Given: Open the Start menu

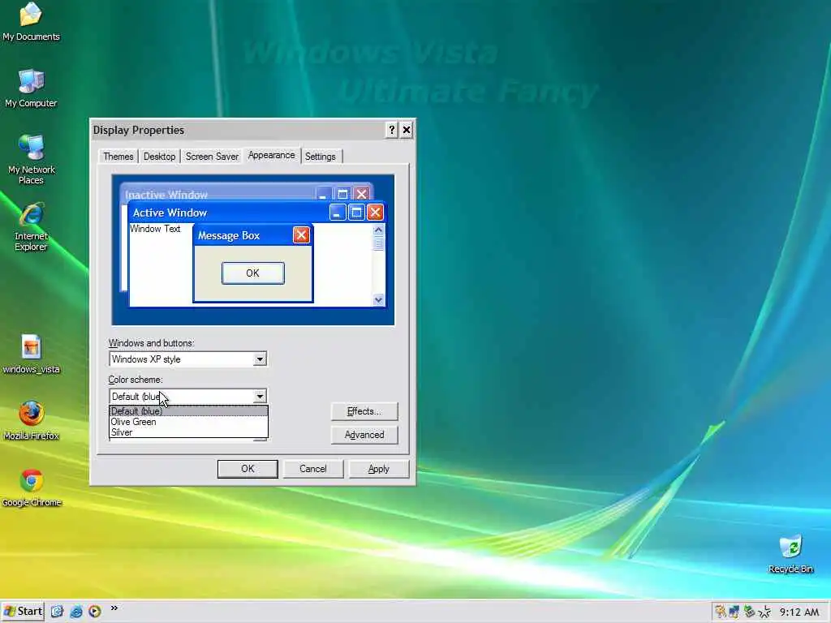Looking at the screenshot, I should coord(23,612).
